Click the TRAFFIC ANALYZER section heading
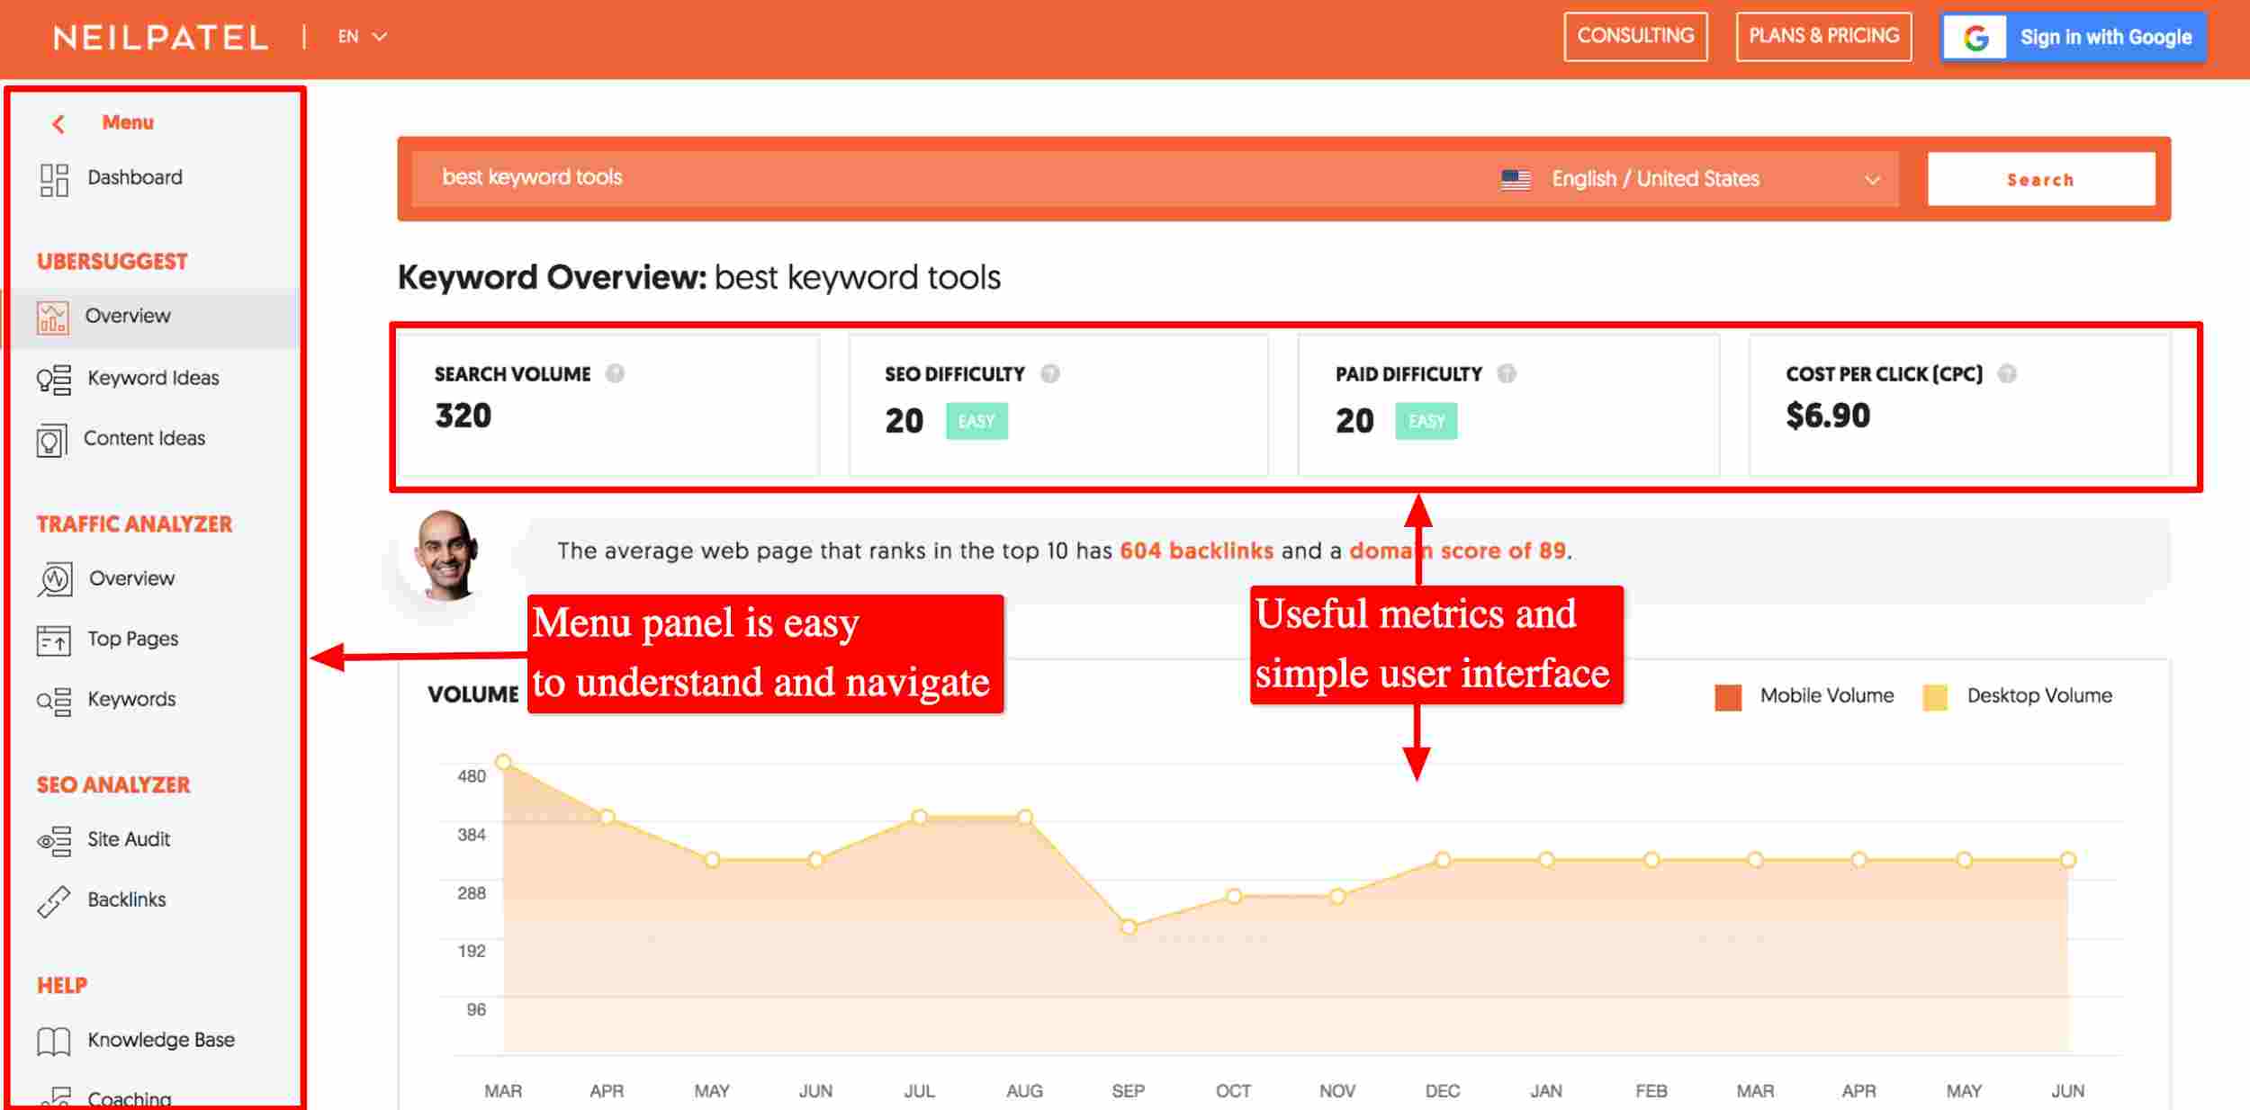 [135, 524]
